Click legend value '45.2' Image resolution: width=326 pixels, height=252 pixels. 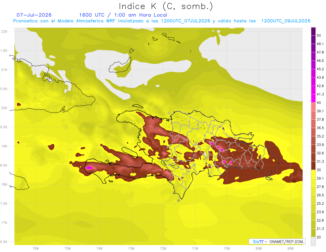[320, 69]
